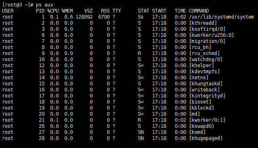Click the 'ps aux' command text
The height and width of the screenshot is (148, 258).
(x=44, y=5)
